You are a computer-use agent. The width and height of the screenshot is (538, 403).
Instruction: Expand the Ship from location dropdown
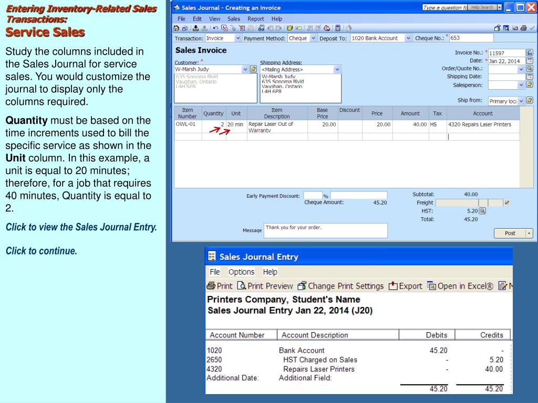521,101
